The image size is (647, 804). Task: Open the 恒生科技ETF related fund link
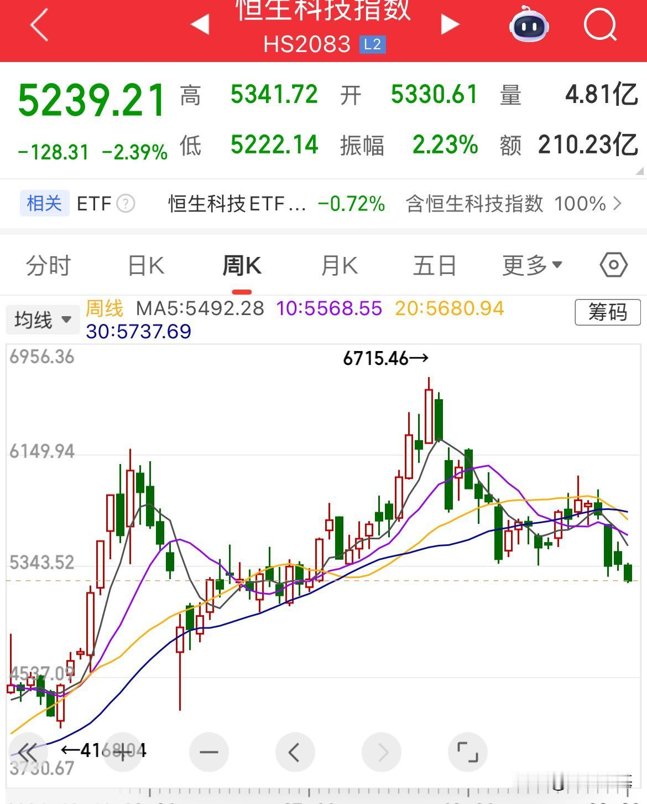235,204
